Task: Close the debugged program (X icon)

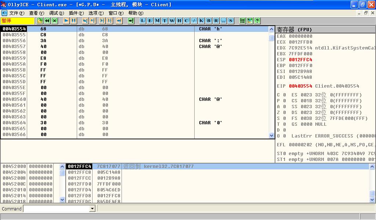Action: tap(55, 21)
